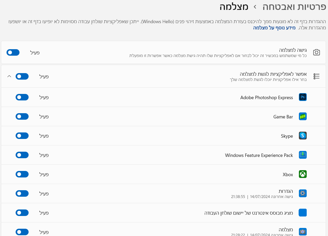The image size is (328, 236).
Task: Click the Windows Feature Experience Pack icon
Action: point(303,155)
